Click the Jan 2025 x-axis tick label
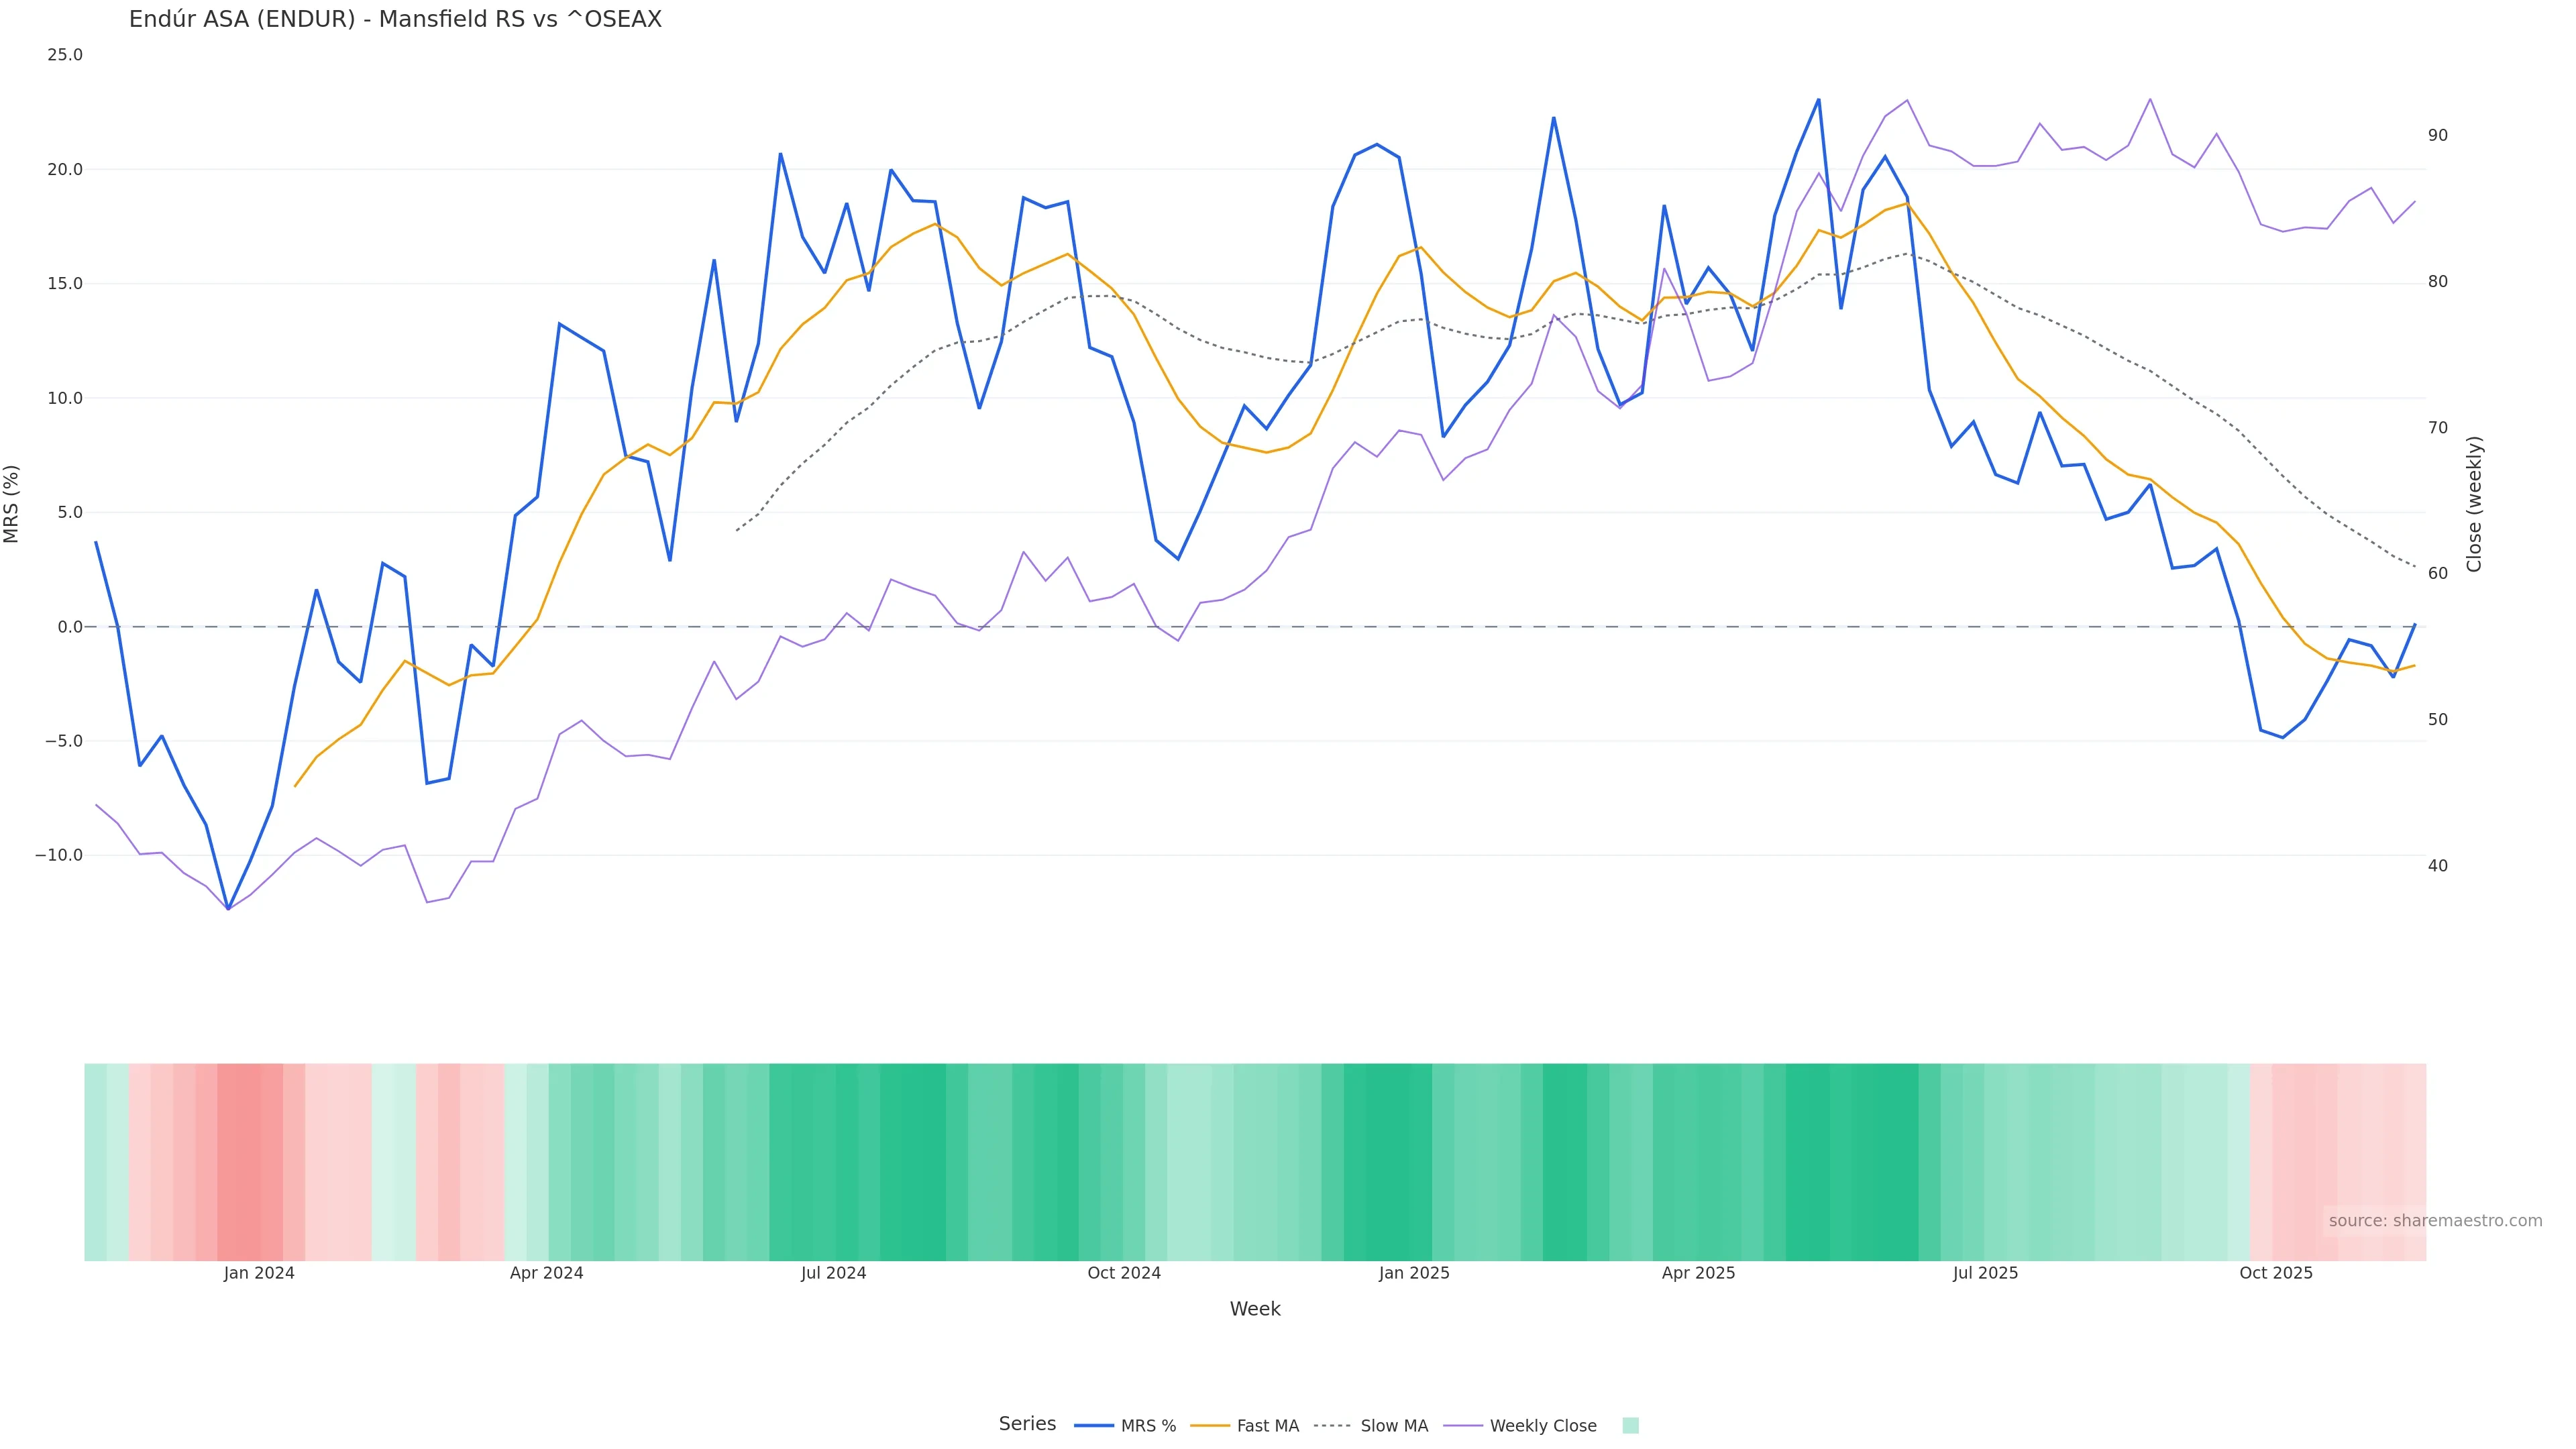This screenshot has height=1449, width=2576. (1414, 1273)
